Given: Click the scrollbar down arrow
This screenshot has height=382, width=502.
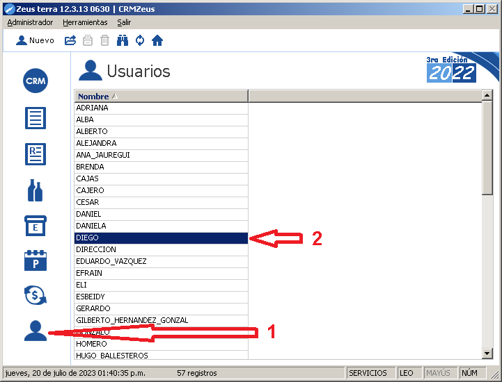Looking at the screenshot, I should point(487,354).
